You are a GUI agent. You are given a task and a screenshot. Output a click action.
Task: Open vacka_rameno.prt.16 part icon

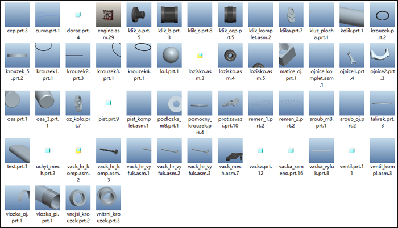[291, 150]
